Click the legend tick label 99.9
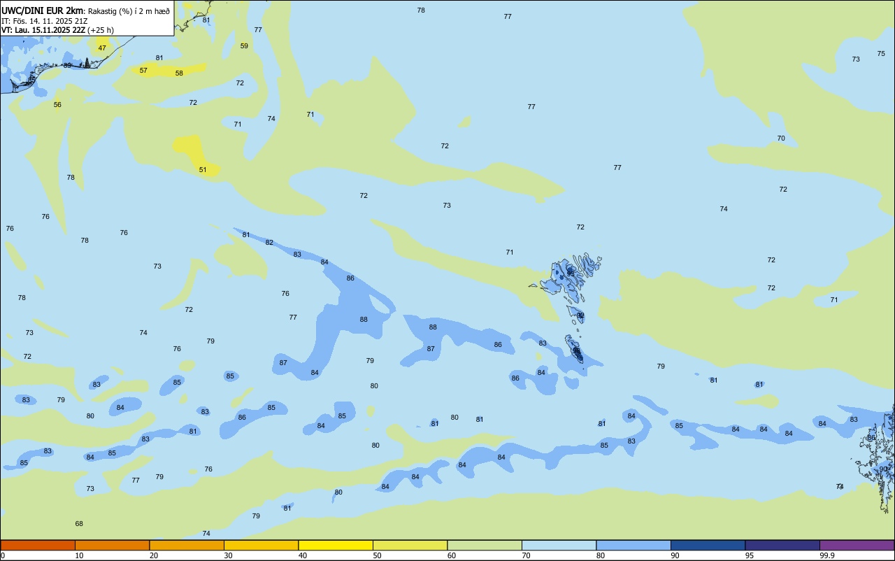Screen dimensions: 895x561 click(x=827, y=555)
